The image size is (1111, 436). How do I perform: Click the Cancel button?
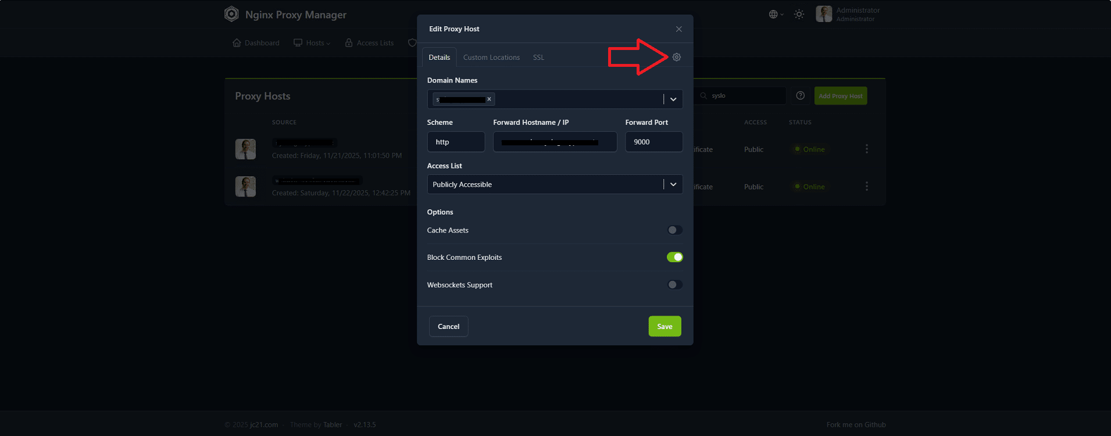coord(448,327)
